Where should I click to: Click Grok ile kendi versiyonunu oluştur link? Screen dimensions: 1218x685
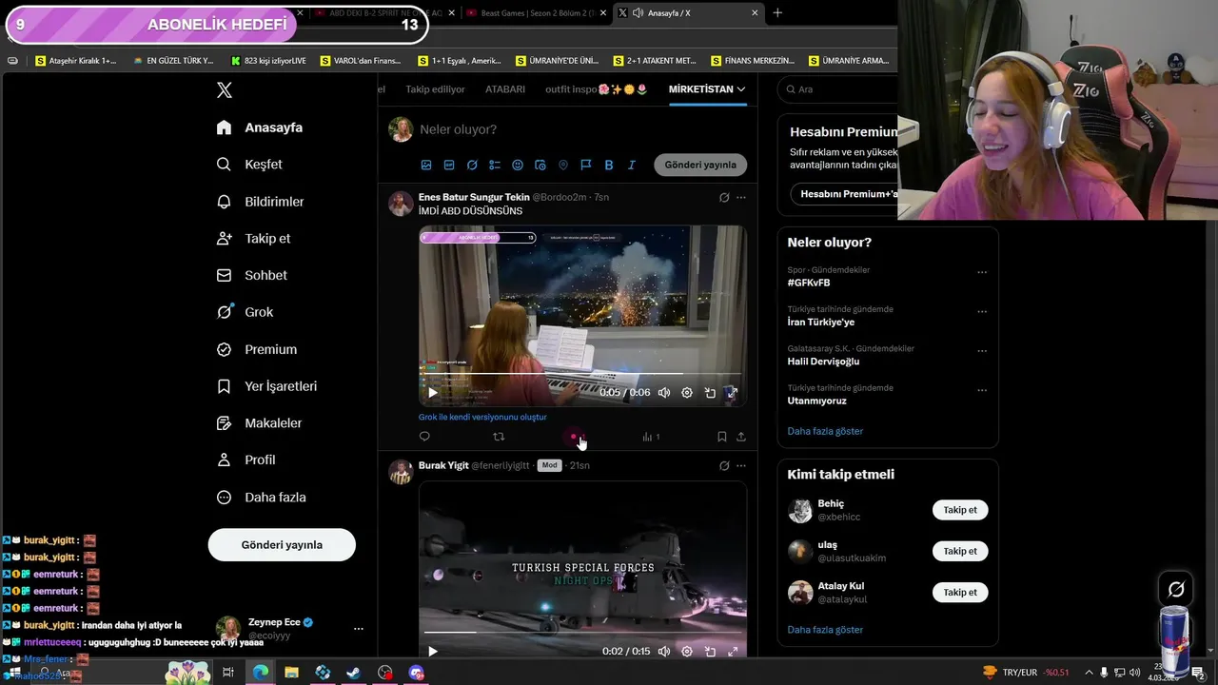482,417
